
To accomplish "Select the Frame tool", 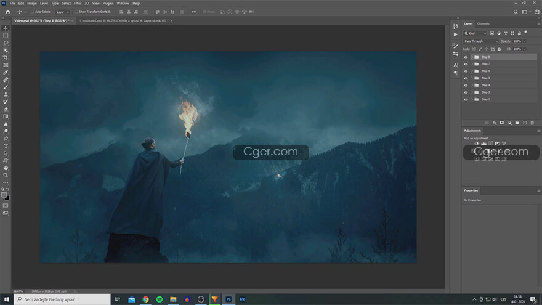I will coord(6,65).
